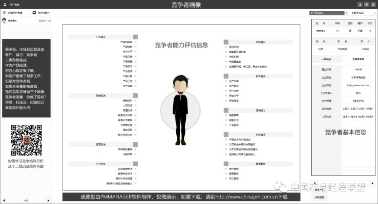Click the 4/4 page indicator bar

pos(26,201)
